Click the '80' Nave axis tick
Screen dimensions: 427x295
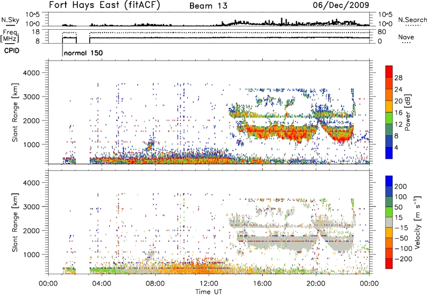coord(382,32)
